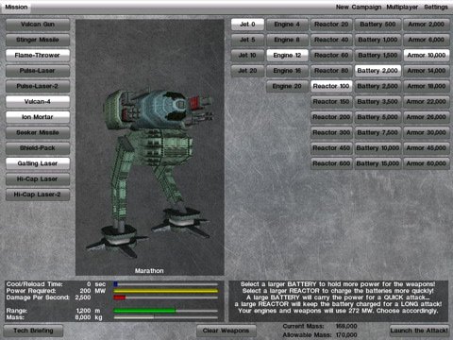Image resolution: width=453 pixels, height=340 pixels.
Task: Set Battery 1,000
Action: pyautogui.click(x=377, y=40)
